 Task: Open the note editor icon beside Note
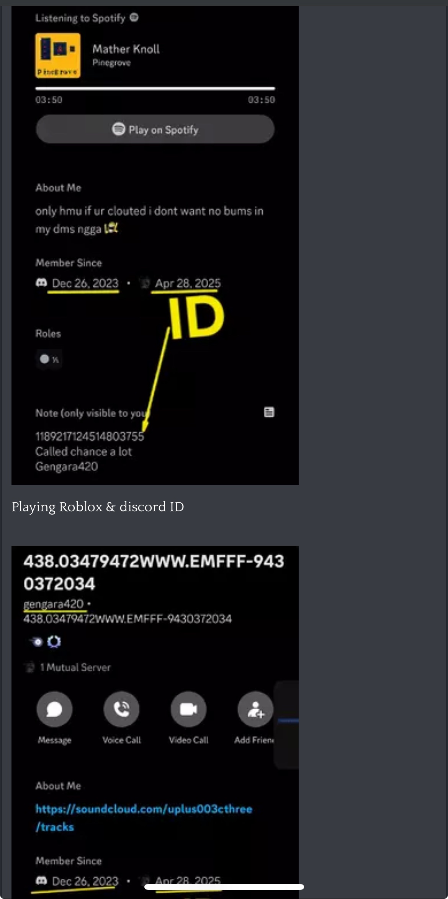269,412
